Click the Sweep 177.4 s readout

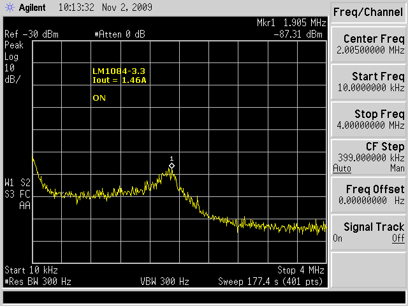(x=270, y=282)
